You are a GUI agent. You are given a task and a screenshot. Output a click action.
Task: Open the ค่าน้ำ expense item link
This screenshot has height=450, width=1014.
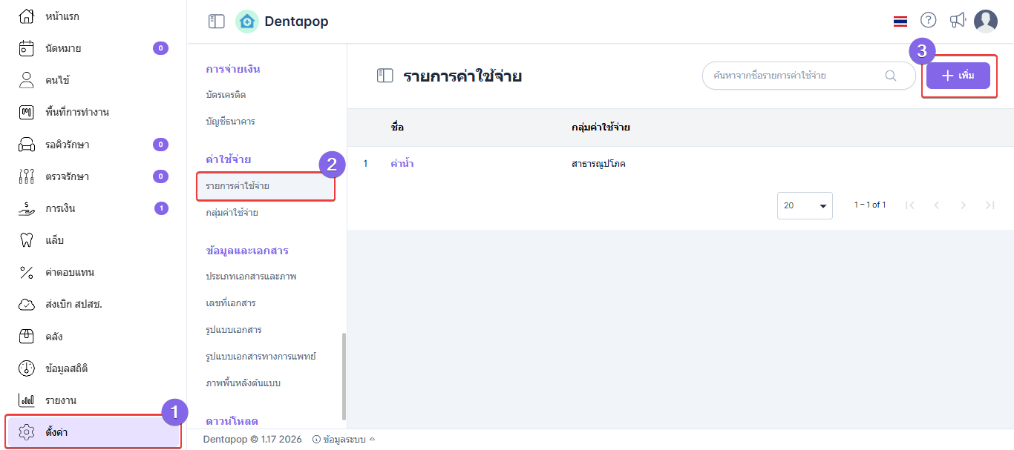(402, 164)
